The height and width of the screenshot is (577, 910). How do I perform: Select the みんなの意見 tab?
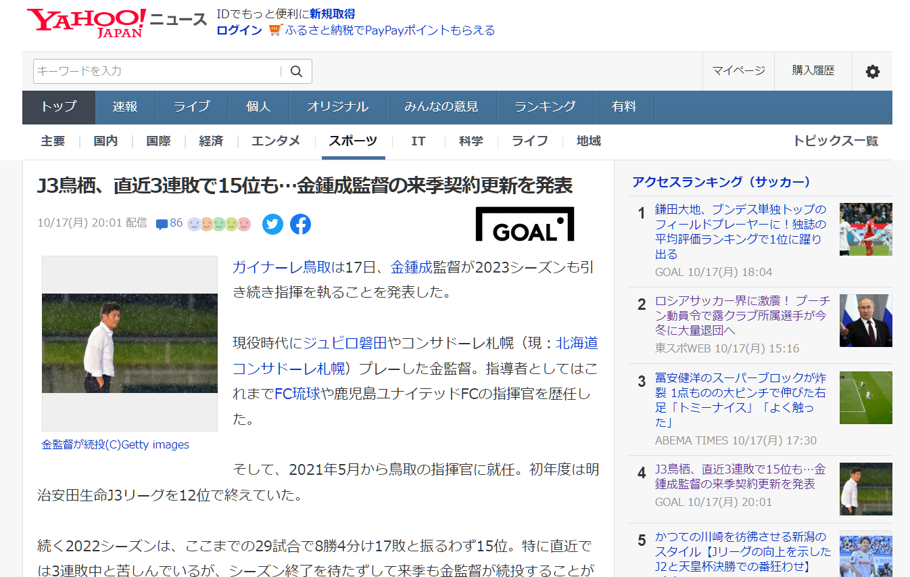[x=441, y=107]
